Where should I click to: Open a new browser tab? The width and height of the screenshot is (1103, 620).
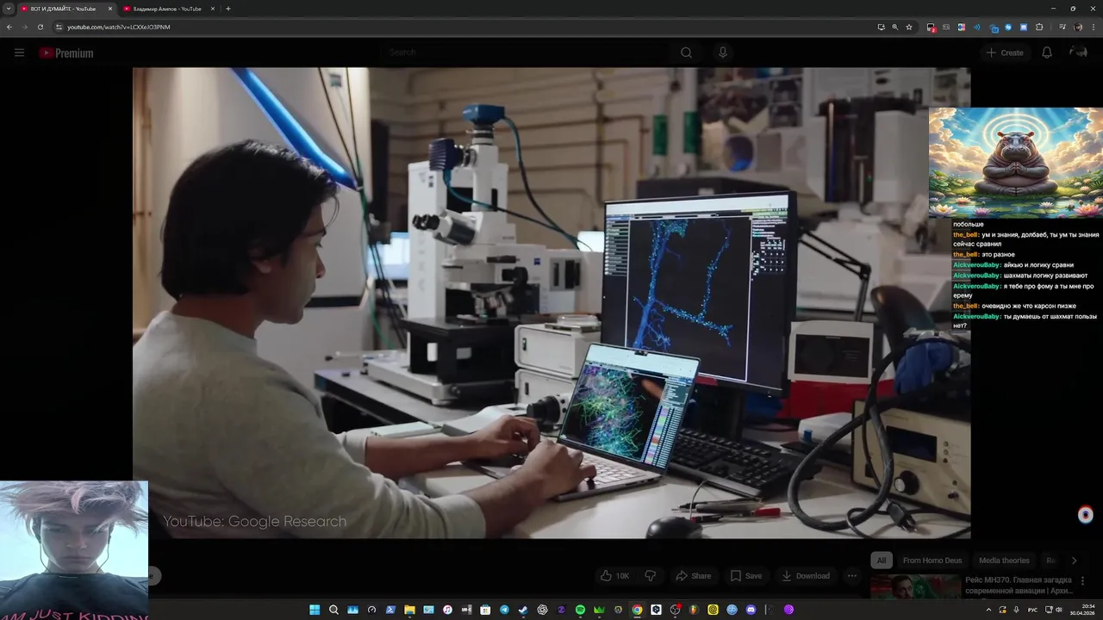228,9
